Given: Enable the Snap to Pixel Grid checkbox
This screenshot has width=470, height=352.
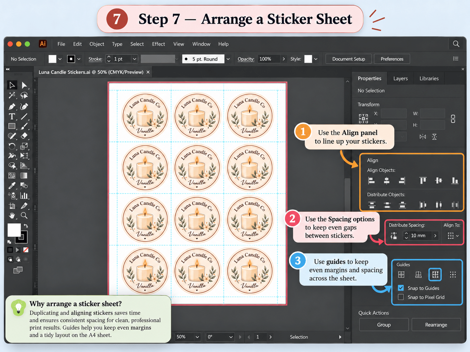Looking at the screenshot, I should (401, 297).
